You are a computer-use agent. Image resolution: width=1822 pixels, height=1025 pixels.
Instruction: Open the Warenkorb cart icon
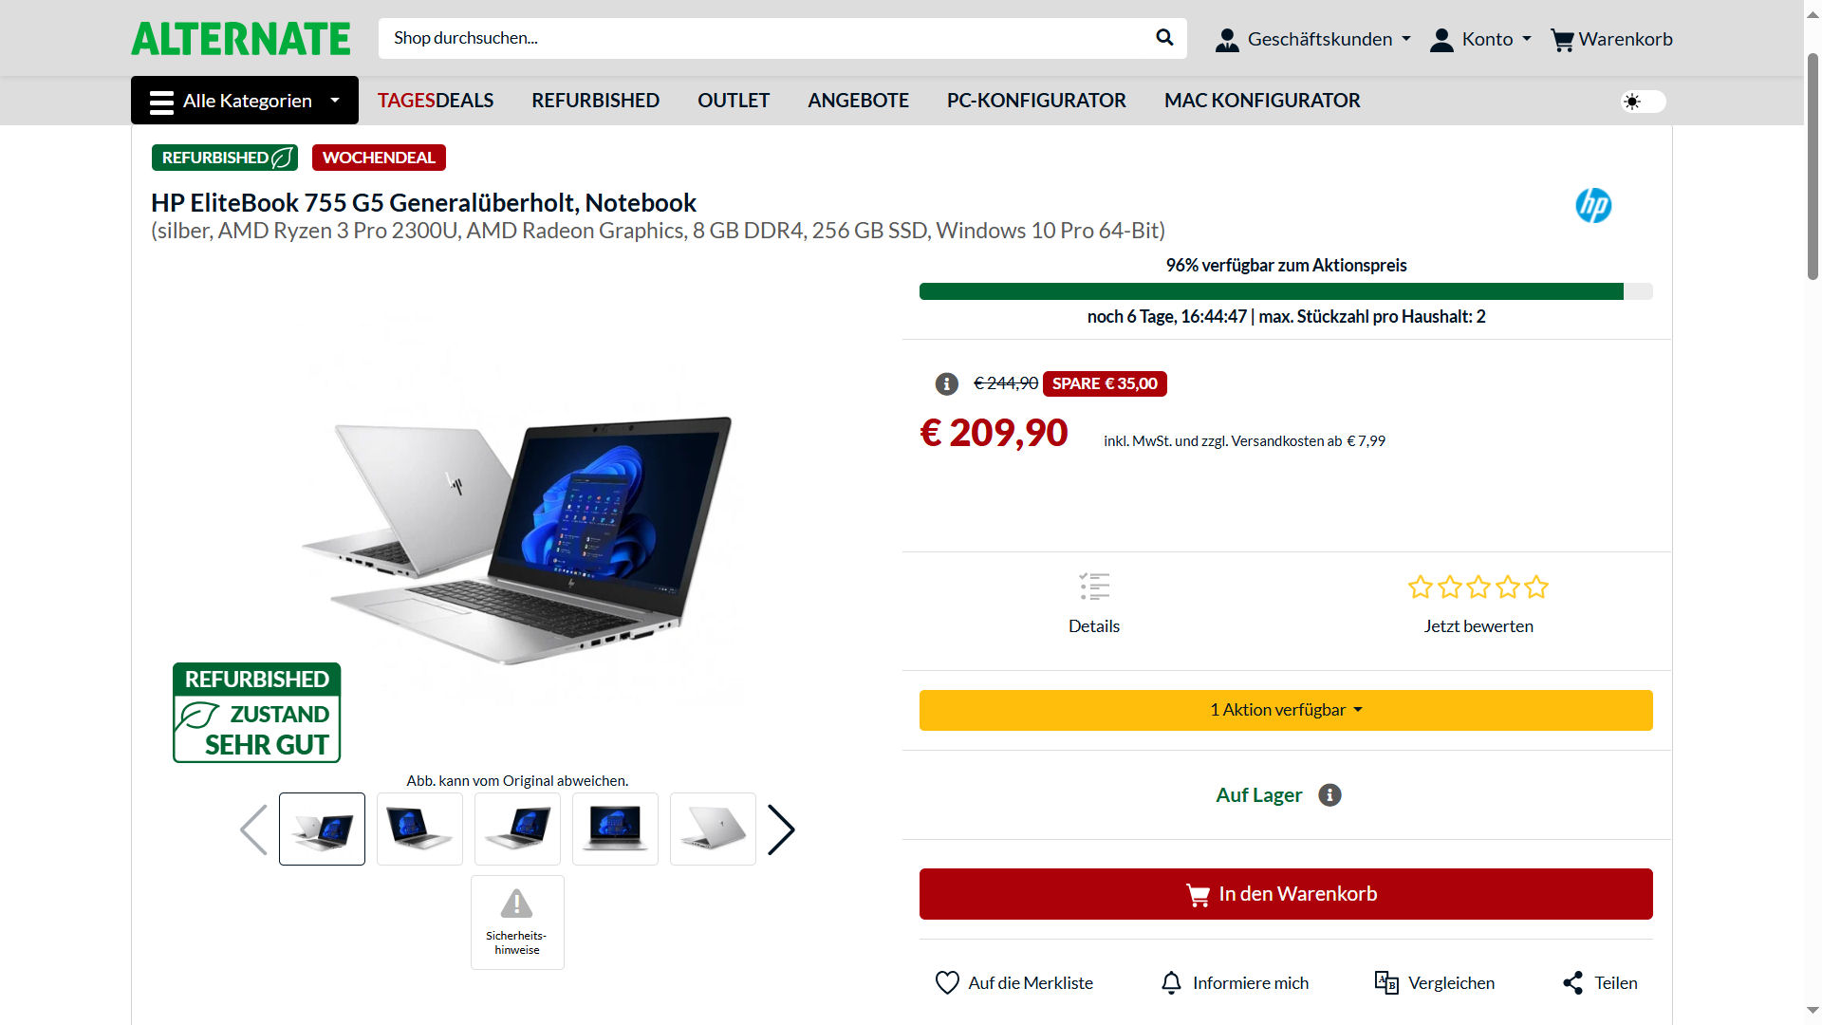[x=1561, y=40]
